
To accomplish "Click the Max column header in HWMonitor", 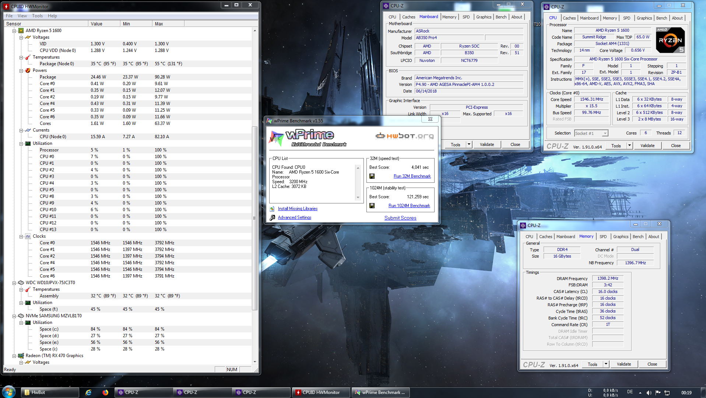I will 168,24.
